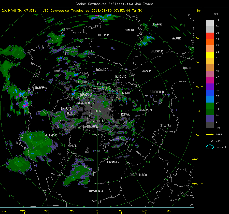This screenshot has width=229, height=214.
Task: Click the NAVALGUND city label
Action: pos(84,103)
